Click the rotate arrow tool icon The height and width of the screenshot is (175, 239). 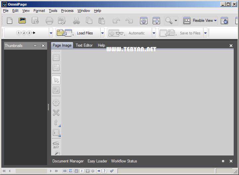click(x=56, y=123)
